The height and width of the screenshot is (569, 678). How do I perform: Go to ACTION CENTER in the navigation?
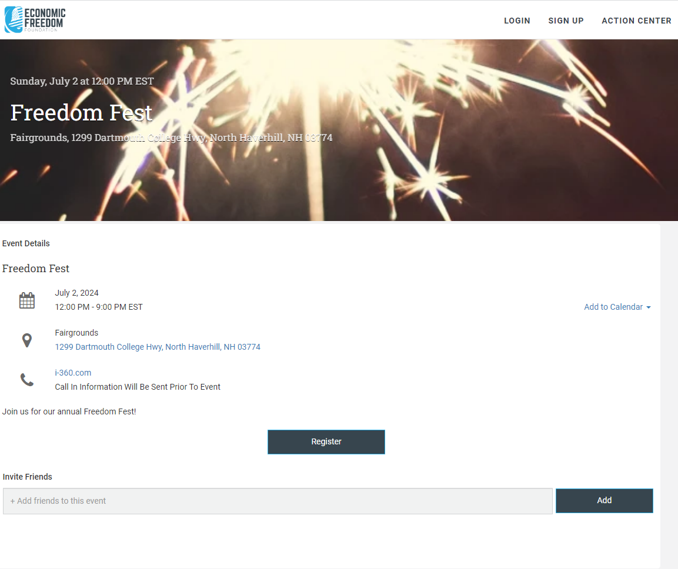point(636,21)
